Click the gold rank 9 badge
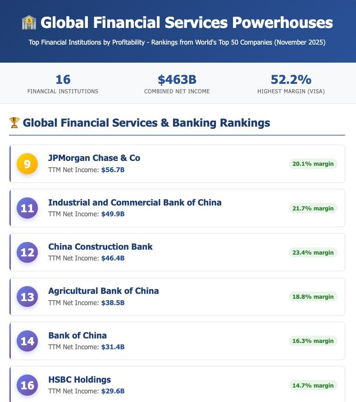 [27, 164]
